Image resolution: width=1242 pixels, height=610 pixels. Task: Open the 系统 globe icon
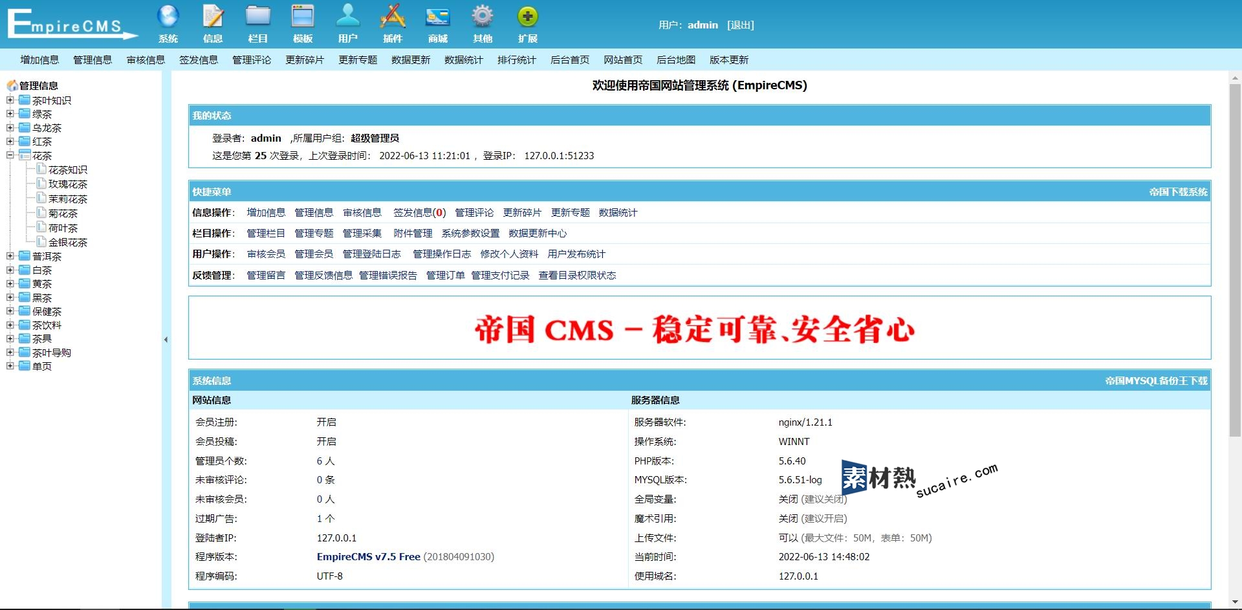[168, 17]
